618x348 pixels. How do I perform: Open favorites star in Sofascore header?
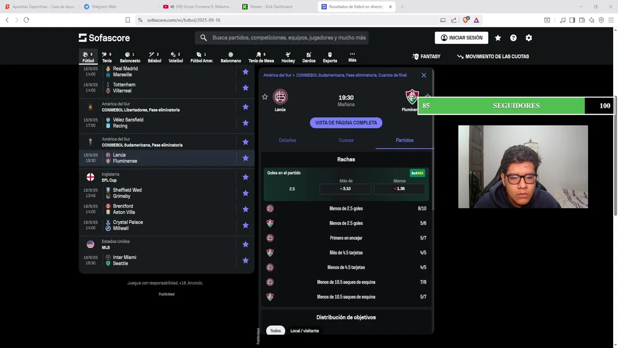tap(498, 38)
